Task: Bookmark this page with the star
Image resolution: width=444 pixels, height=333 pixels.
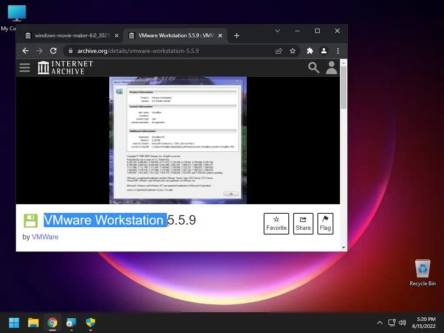Action: (x=293, y=51)
